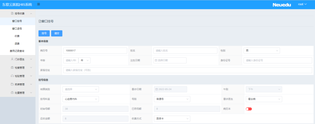Expand the root user menu

click(302, 4)
